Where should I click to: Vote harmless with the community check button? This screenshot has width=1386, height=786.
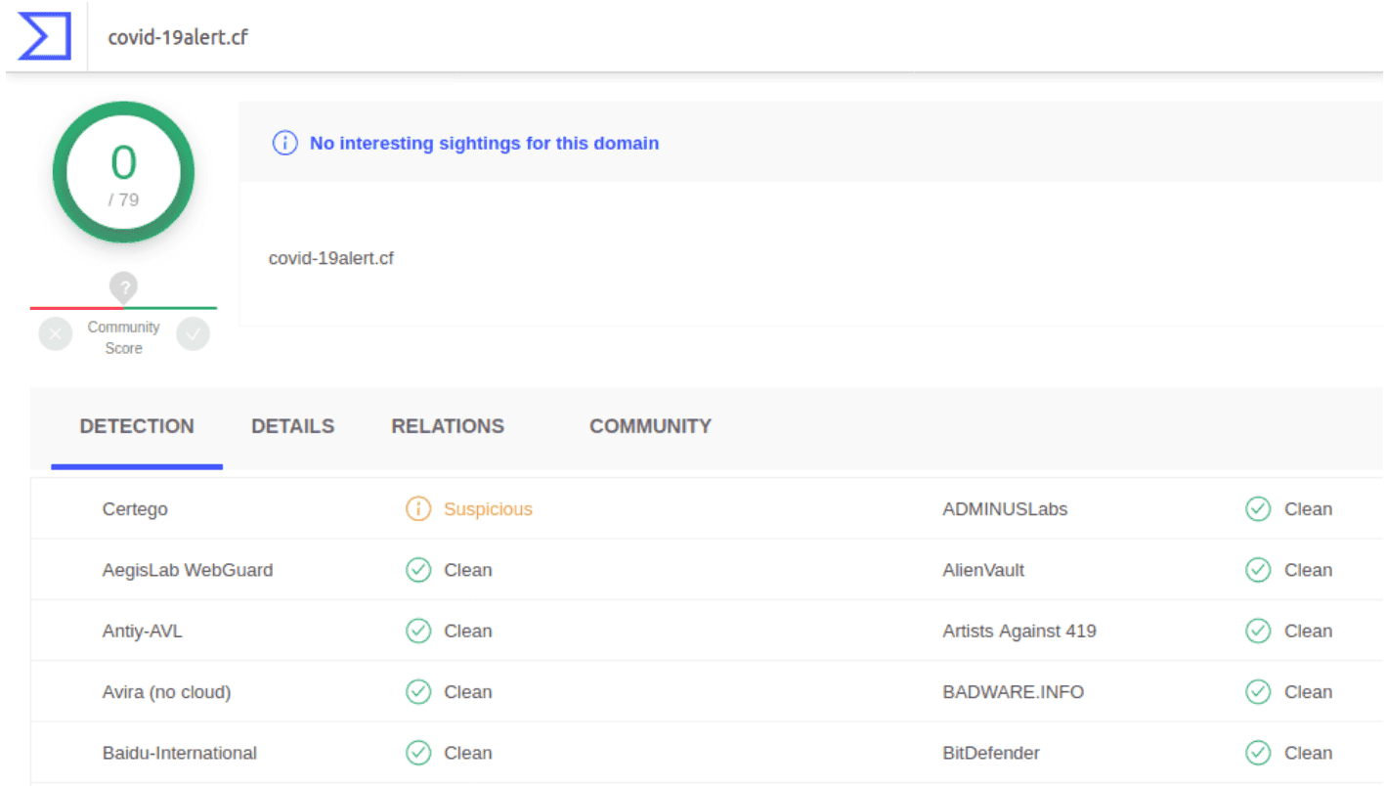pos(193,334)
